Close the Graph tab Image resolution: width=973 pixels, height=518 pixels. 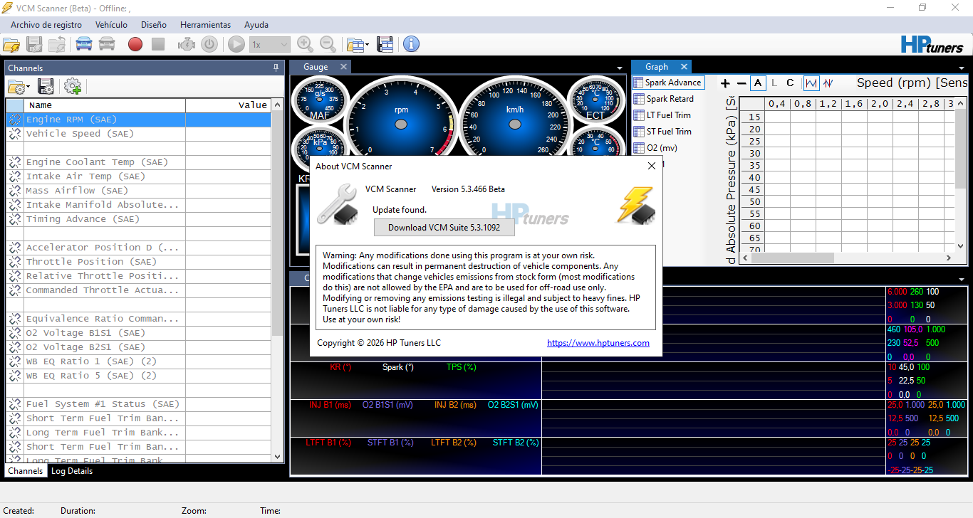coord(685,67)
